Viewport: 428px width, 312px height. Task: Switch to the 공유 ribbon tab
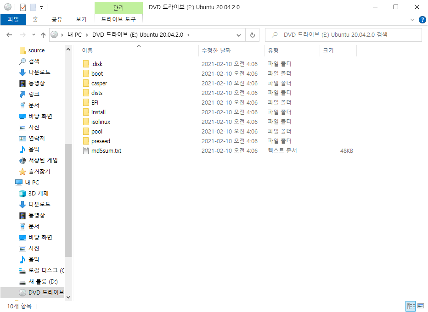pyautogui.click(x=57, y=19)
